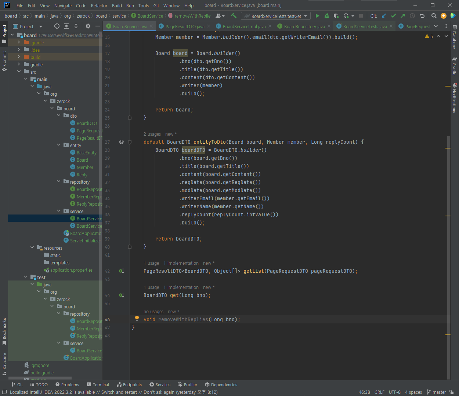Open the Navigate menu
Screen dimensions: 459x396
tap(63, 5)
